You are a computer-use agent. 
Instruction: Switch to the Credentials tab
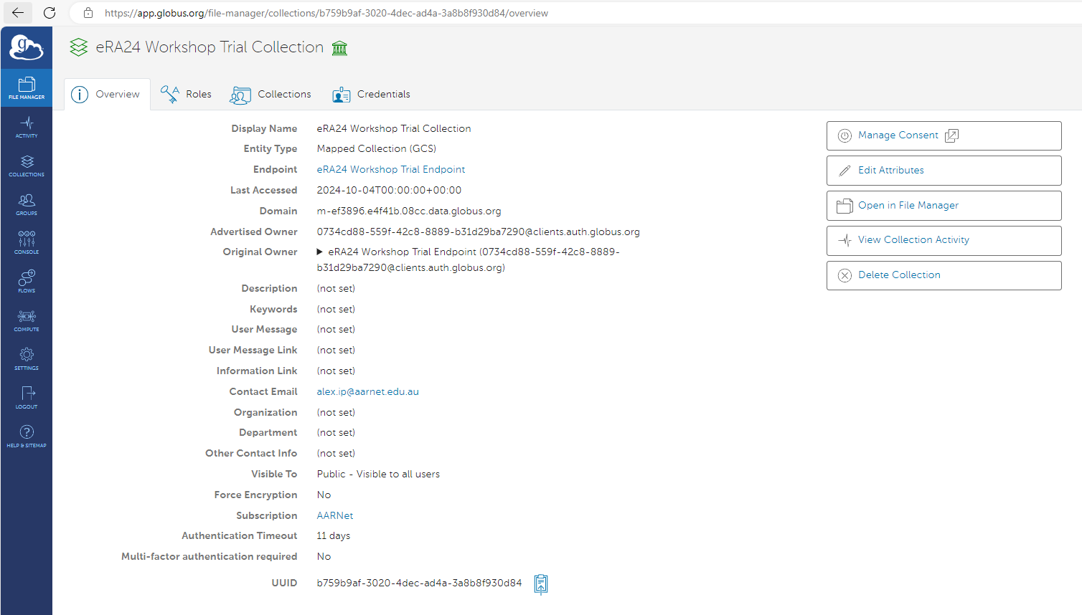pyautogui.click(x=372, y=95)
